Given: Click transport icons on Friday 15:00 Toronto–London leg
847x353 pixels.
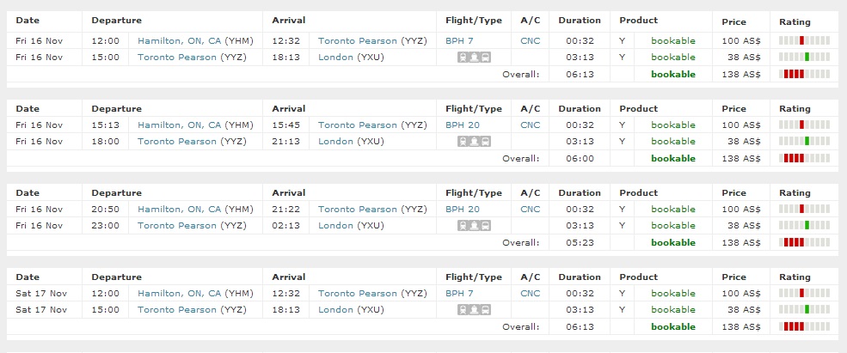Looking at the screenshot, I should [475, 58].
